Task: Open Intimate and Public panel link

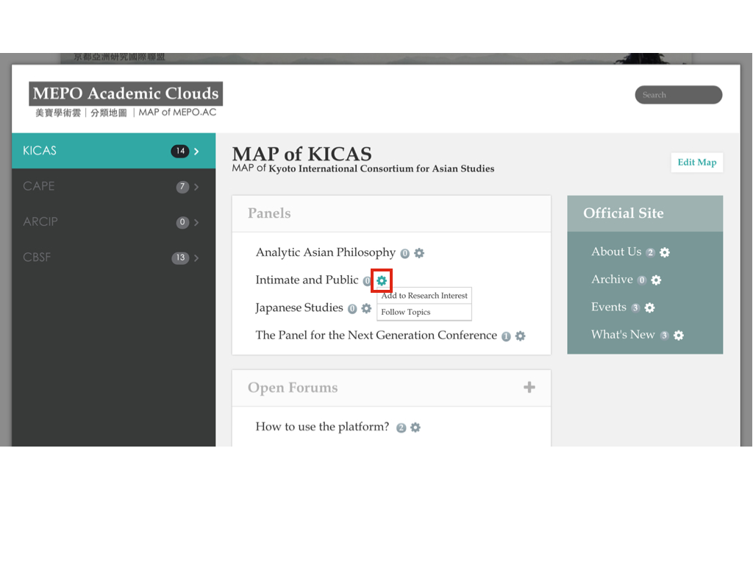Action: pyautogui.click(x=307, y=280)
